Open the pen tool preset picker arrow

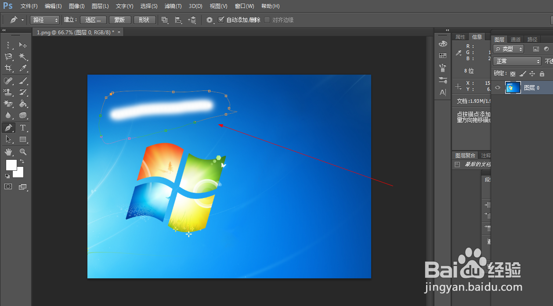(x=22, y=20)
